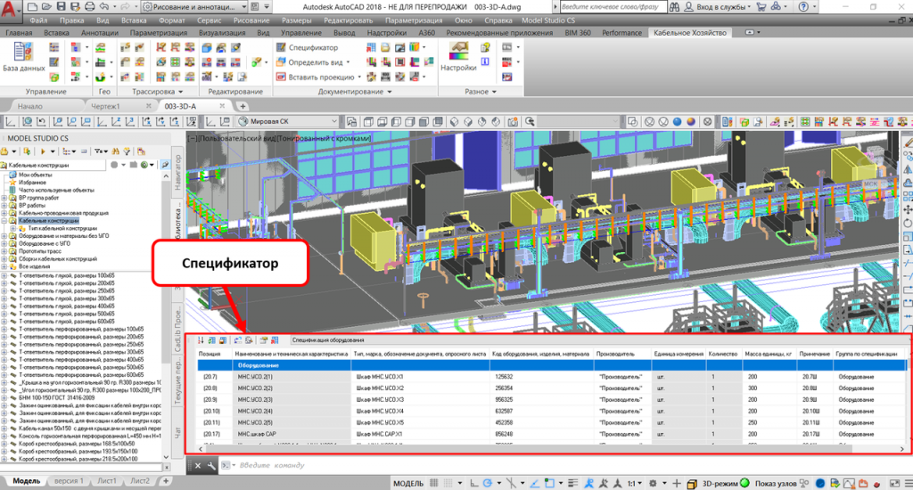This screenshot has height=490, width=913.
Task: Open the Навигатор side tab
Action: pos(177,171)
